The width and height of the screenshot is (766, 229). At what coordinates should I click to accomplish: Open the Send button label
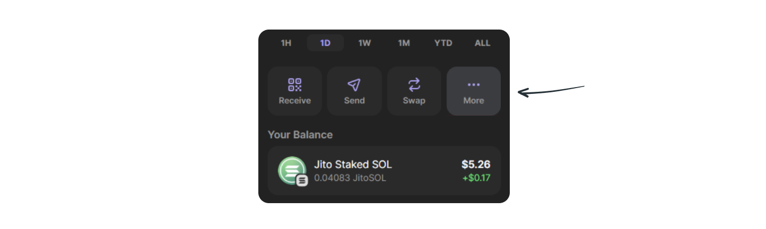[354, 100]
